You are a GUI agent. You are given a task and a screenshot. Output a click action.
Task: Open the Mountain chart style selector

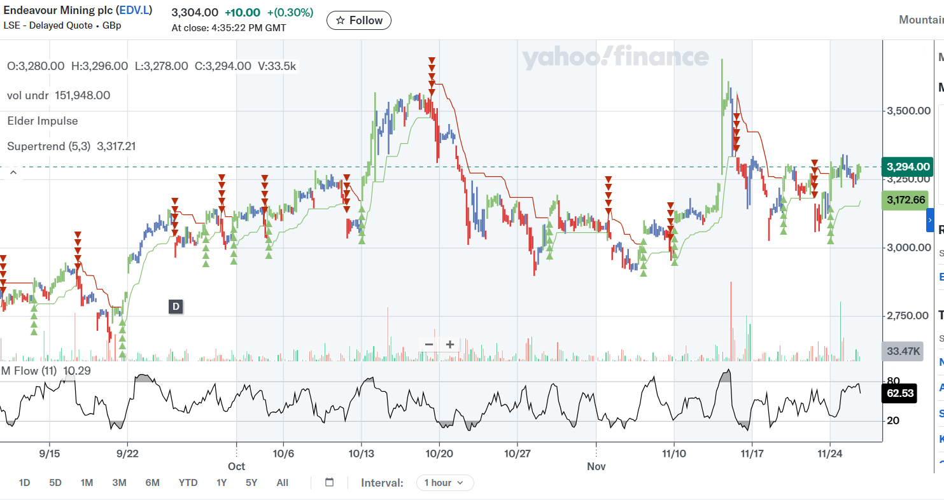tap(920, 20)
